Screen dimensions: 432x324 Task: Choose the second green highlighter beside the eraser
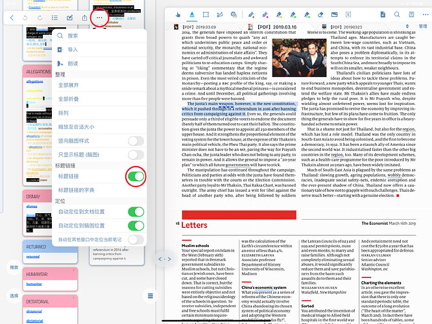click(307, 15)
